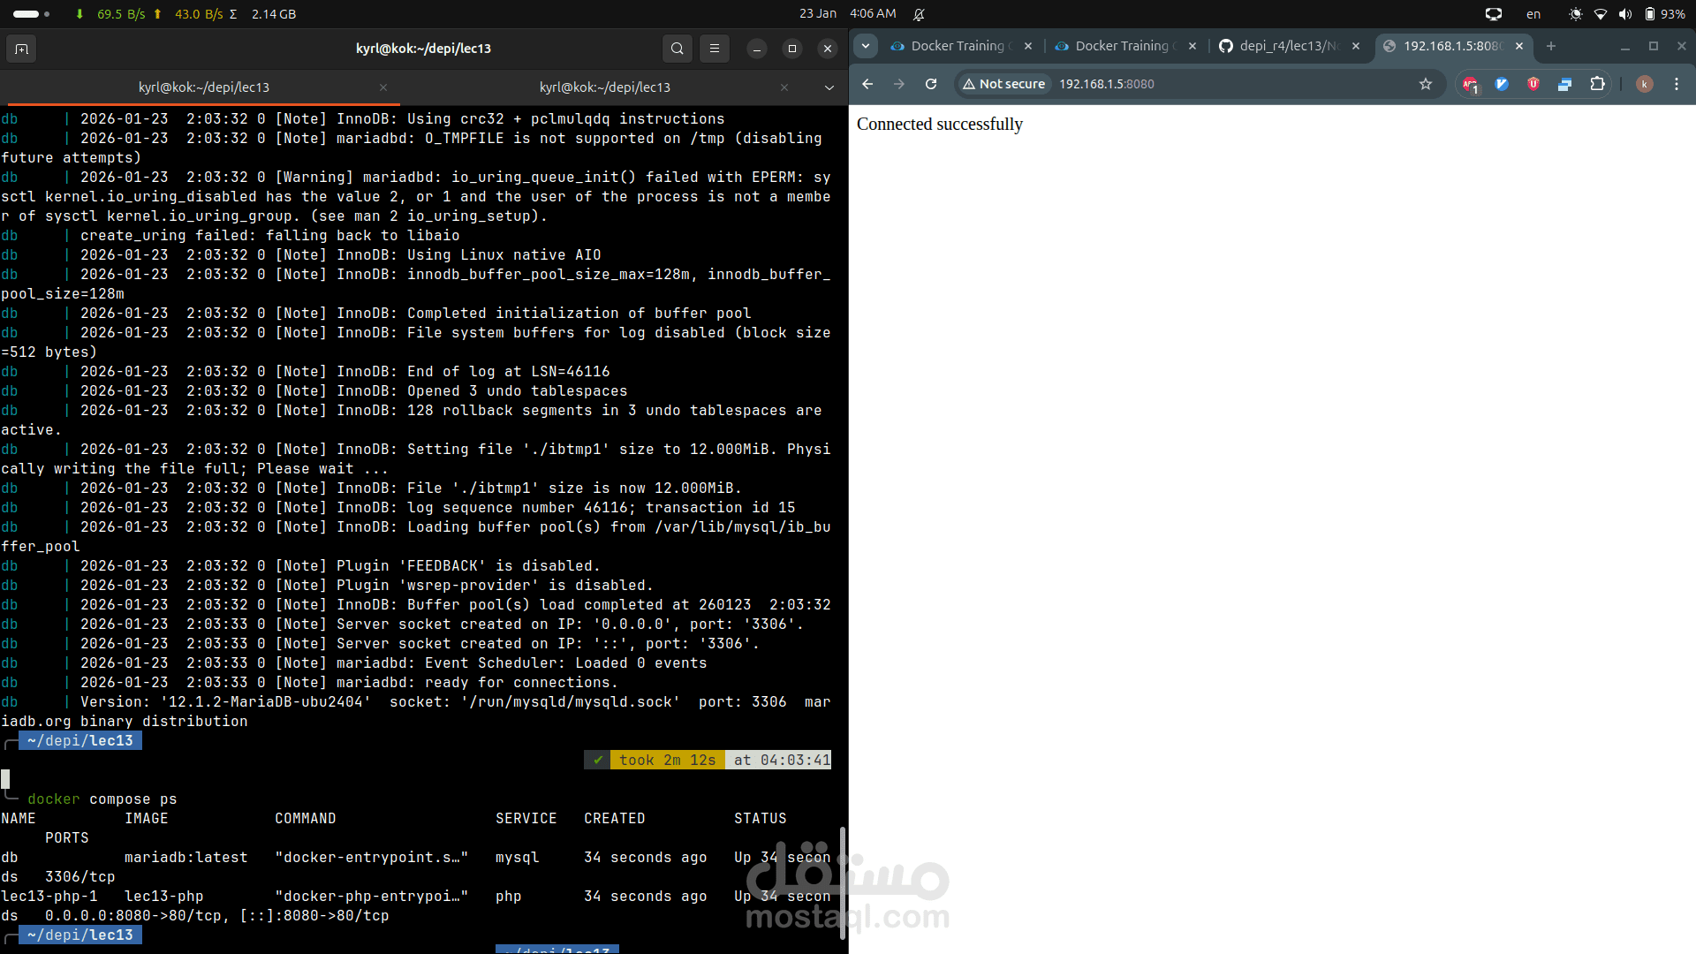1696x954 pixels.
Task: Open the terminal hamburger menu
Action: [715, 49]
